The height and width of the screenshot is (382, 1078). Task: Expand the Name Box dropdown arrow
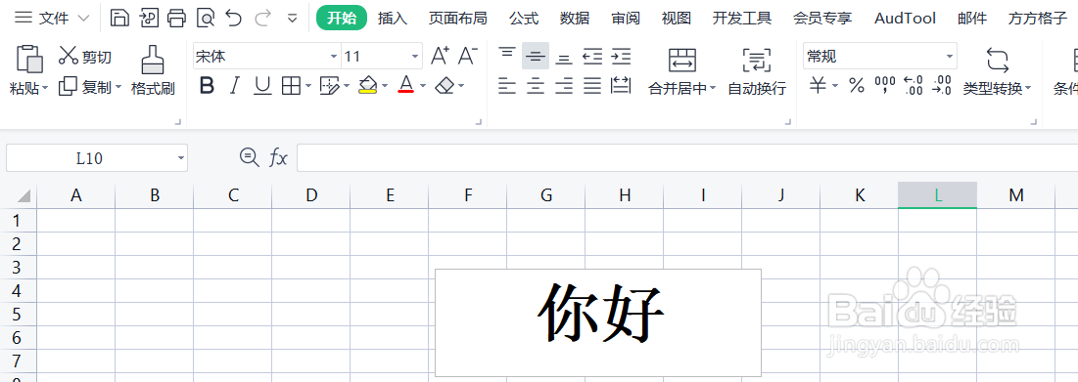pyautogui.click(x=181, y=158)
